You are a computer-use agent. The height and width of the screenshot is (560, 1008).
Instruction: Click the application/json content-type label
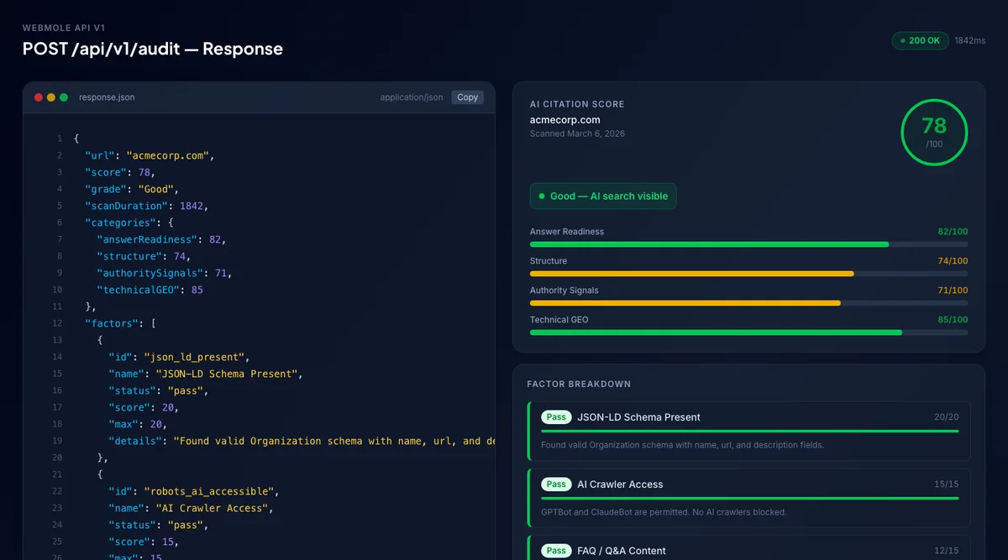coord(411,97)
